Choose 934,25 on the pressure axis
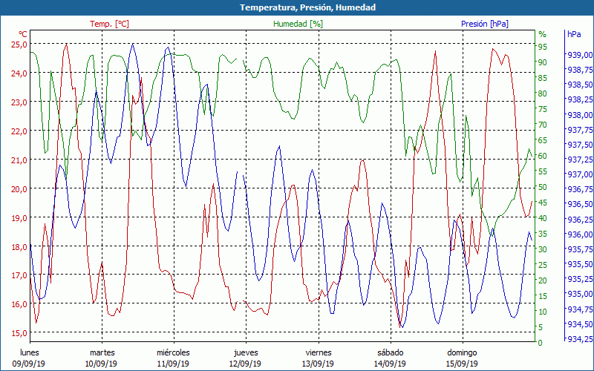The image size is (594, 371). click(580, 339)
